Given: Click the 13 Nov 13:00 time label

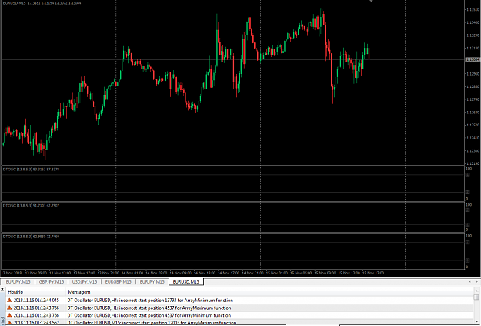Looking at the screenshot, I should pyautogui.click(x=60, y=273).
